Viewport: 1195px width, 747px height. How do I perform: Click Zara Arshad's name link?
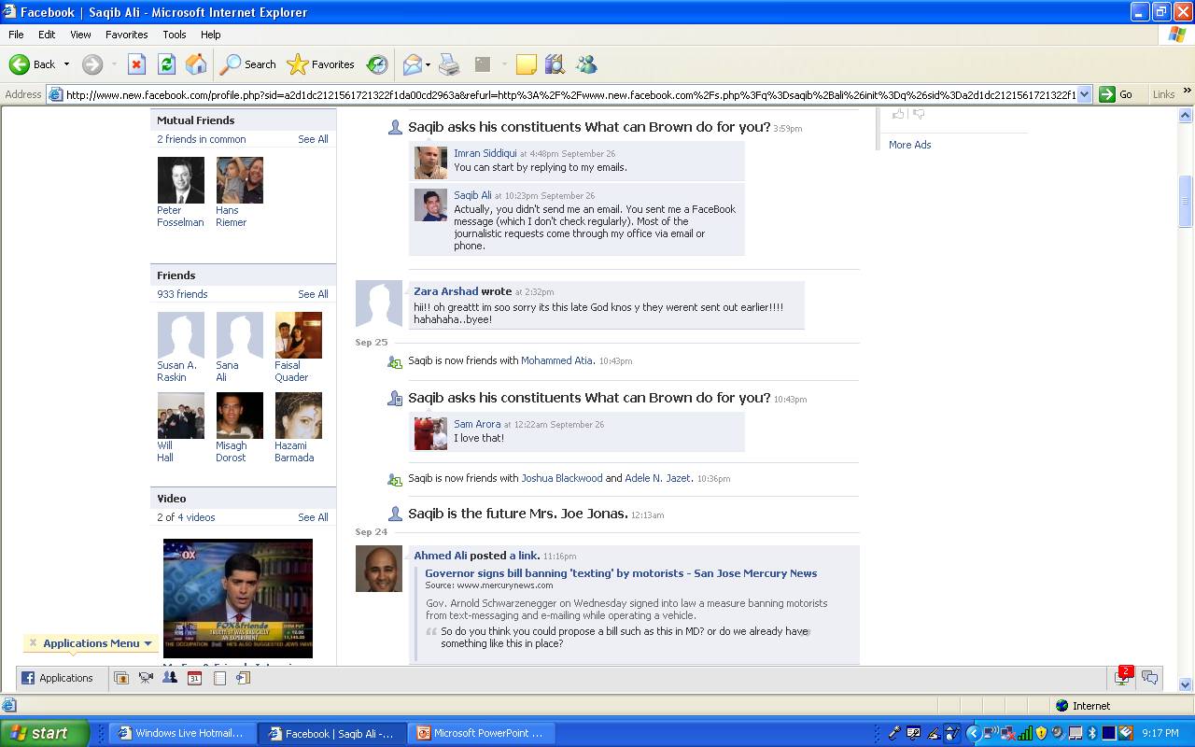[x=445, y=291]
